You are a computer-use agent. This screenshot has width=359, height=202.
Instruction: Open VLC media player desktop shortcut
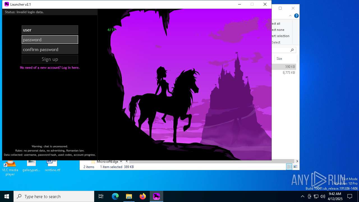click(10, 168)
